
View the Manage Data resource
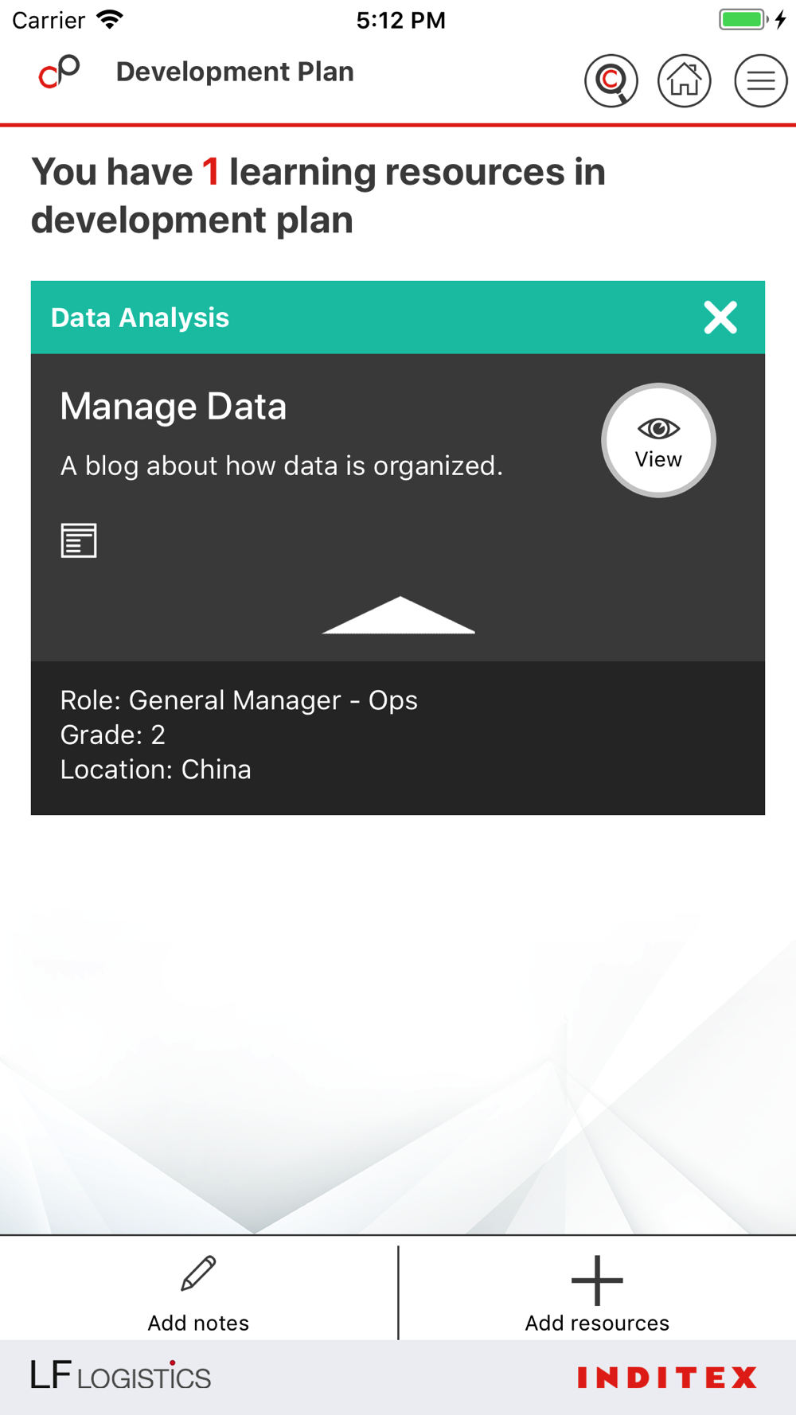coord(658,441)
